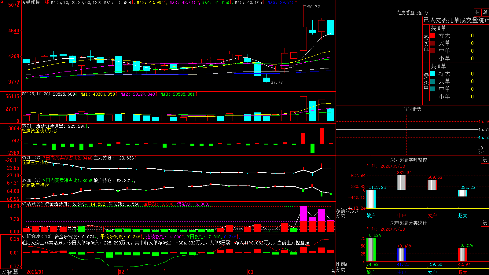This screenshot has width=489, height=275.
Task: Click the 大户 609.63 bar in realtime monitor
Action: 432,185
